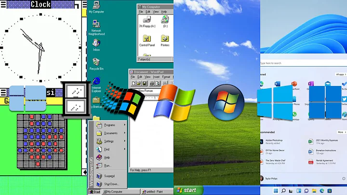The height and width of the screenshot is (195, 347).
Task: Open the (D:) CD-ROM drive
Action: 165,22
